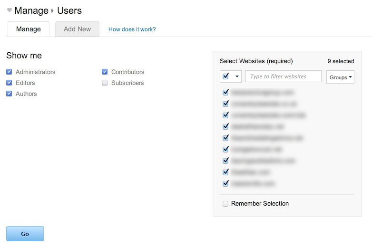This screenshot has height=246, width=372.
Task: Disable the Authors checkbox
Action: pyautogui.click(x=9, y=94)
